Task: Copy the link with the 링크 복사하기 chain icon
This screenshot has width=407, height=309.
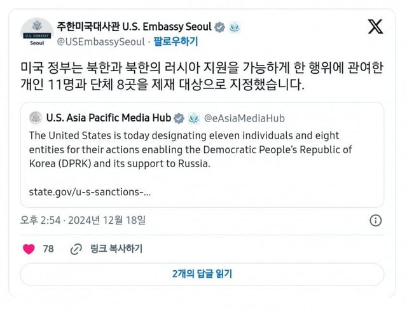Action: coord(76,249)
